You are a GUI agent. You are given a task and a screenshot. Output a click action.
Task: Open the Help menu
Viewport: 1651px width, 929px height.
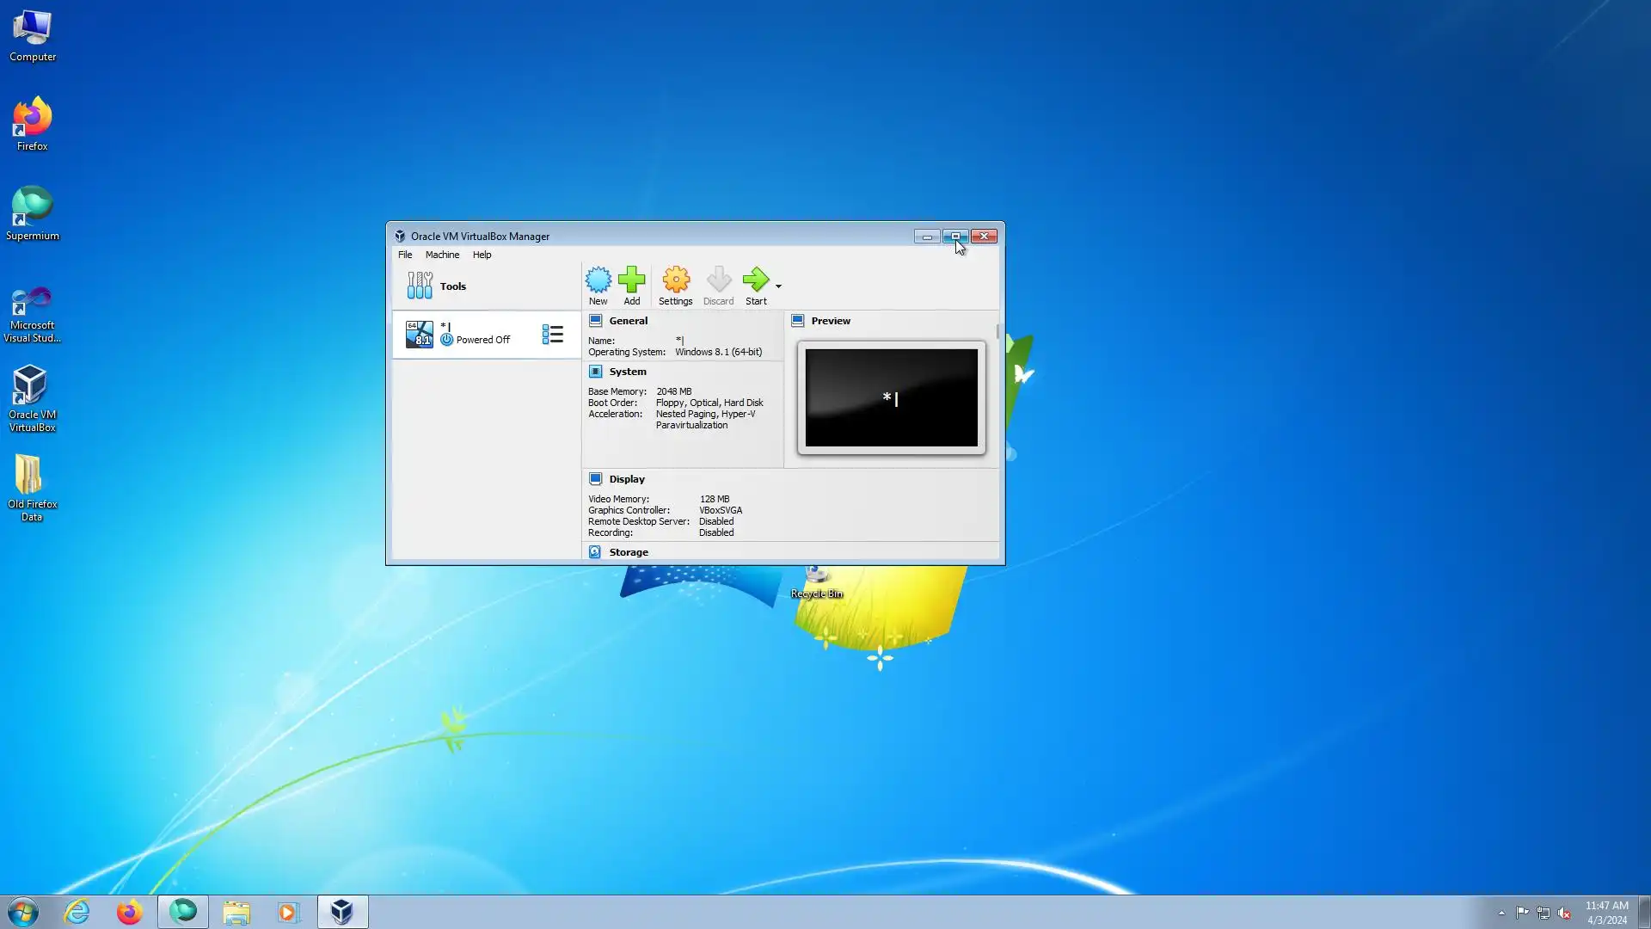482,255
